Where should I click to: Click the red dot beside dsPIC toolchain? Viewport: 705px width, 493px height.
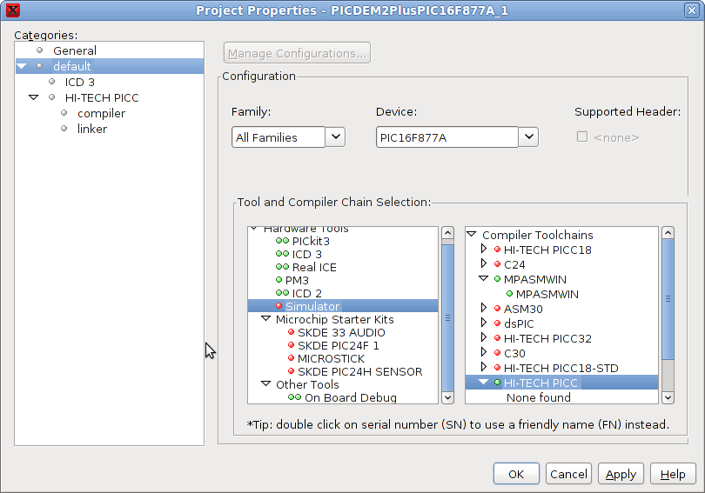497,323
